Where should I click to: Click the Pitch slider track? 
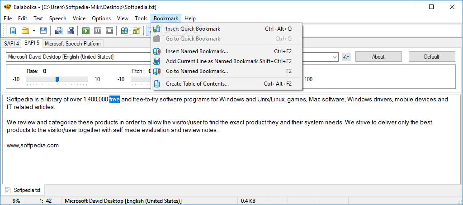(141, 79)
